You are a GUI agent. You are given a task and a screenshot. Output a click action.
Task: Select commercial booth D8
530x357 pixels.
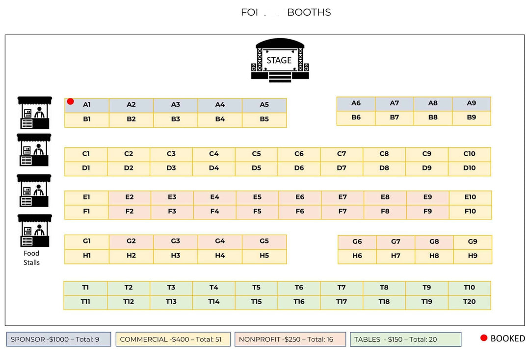[x=384, y=169]
